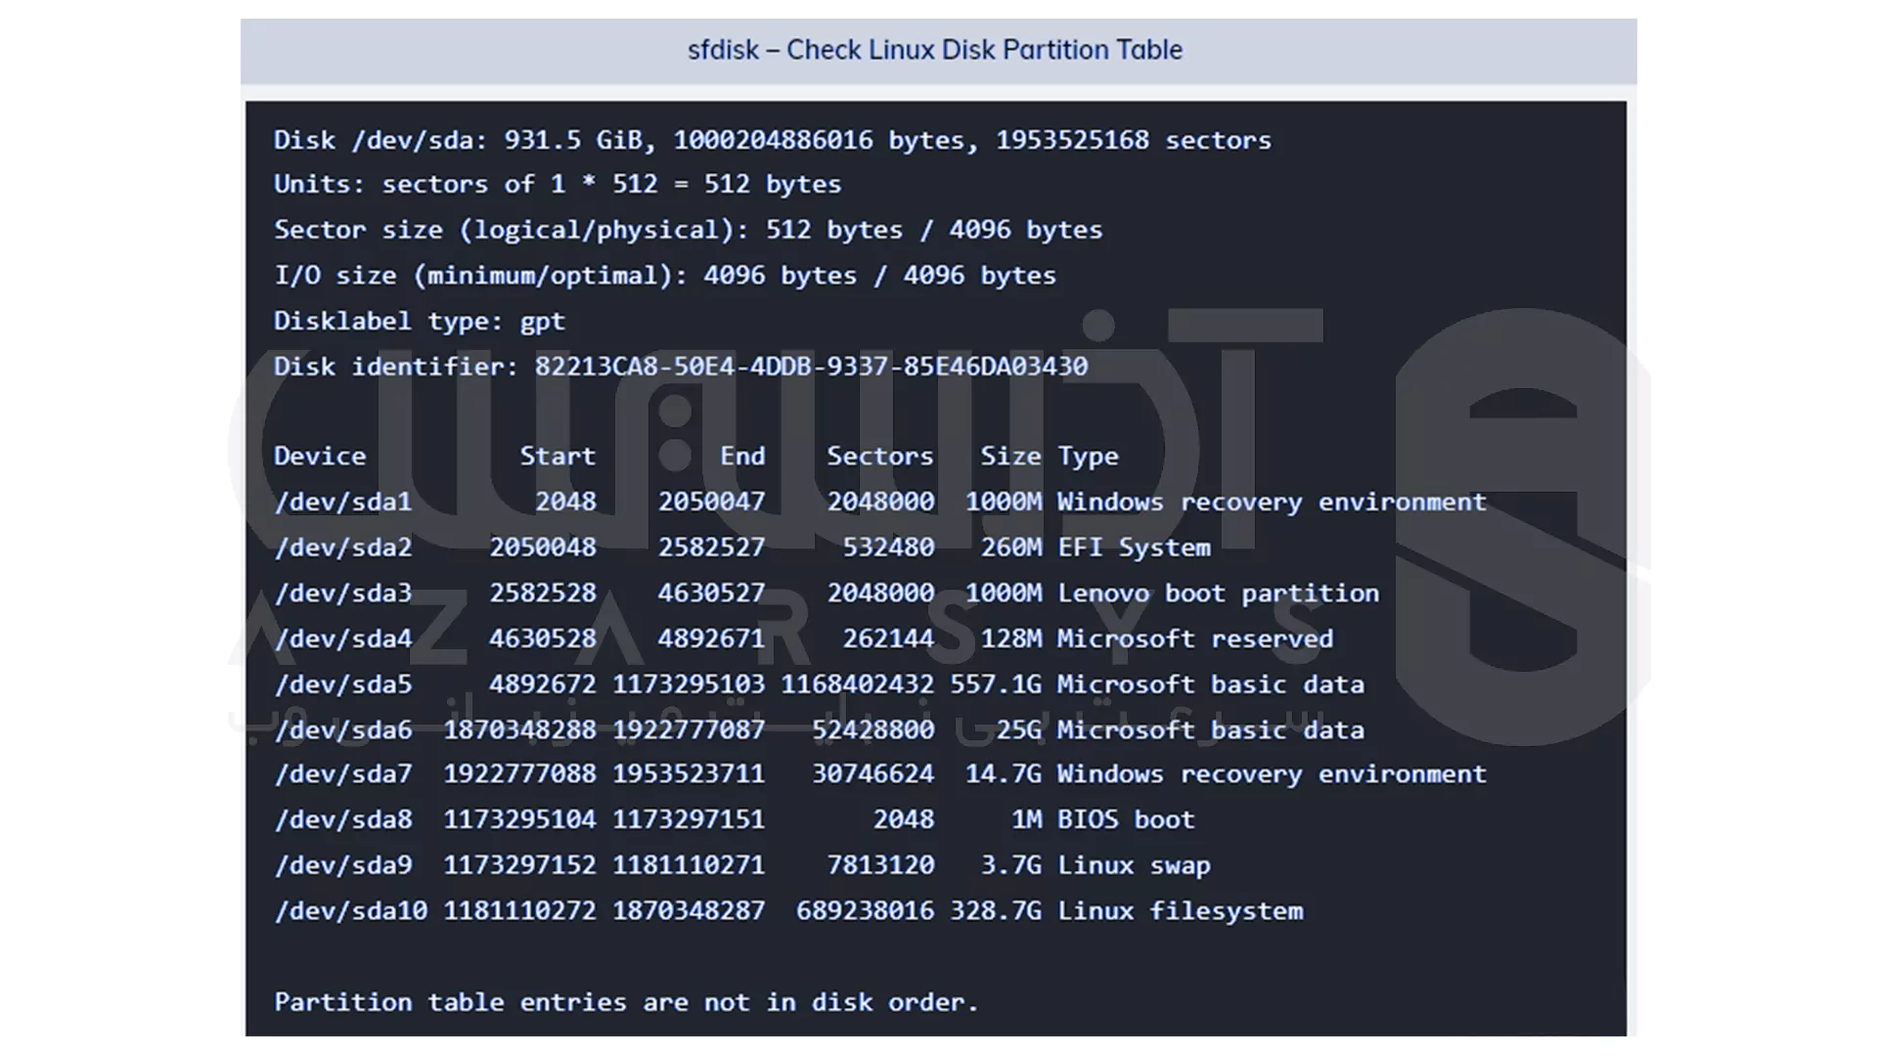Click the '/dev/sda5' device name

343,684
